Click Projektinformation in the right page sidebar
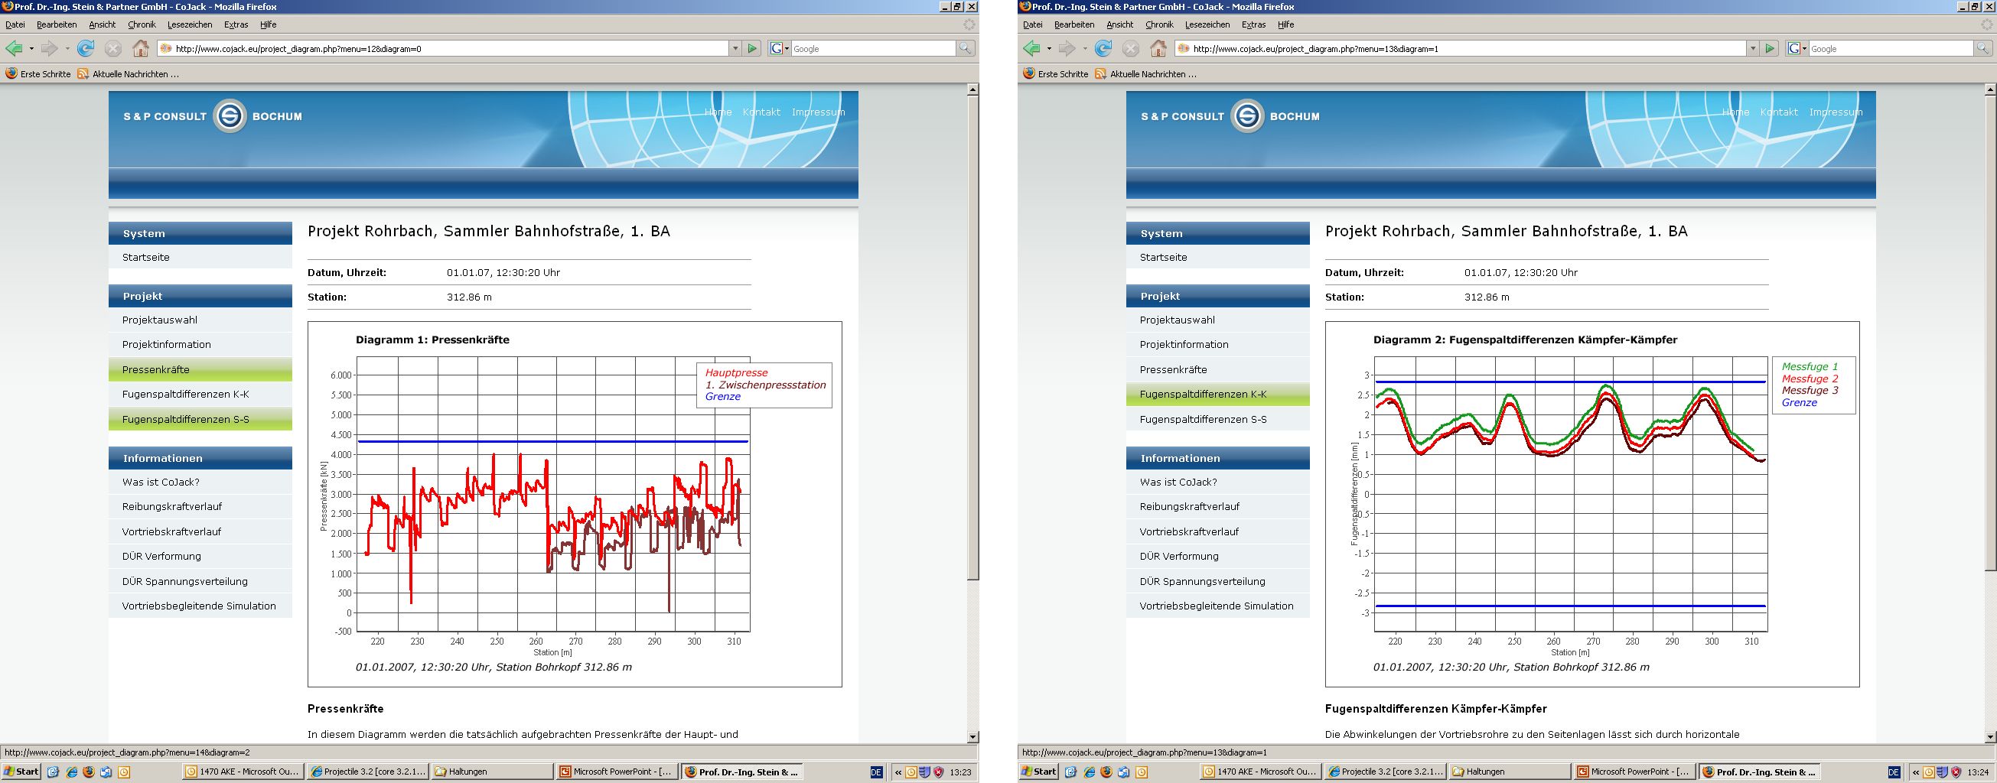1997x783 pixels. (x=1184, y=345)
